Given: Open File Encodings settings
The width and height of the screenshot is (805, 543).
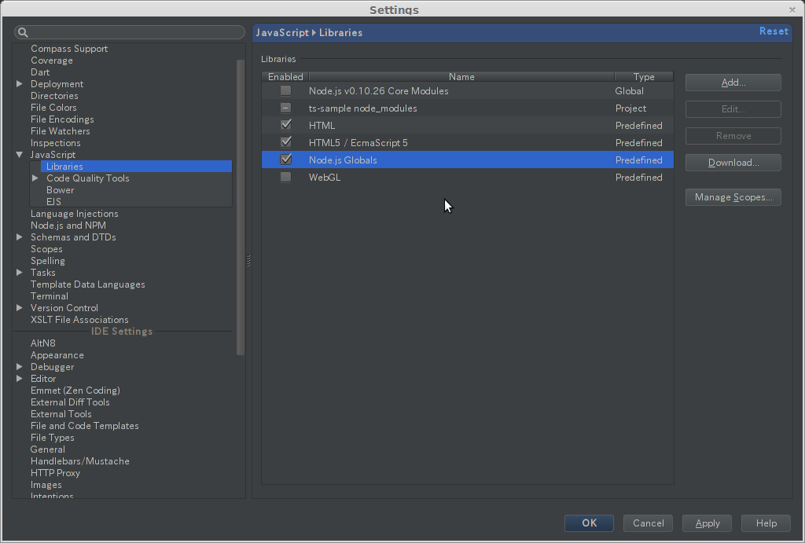Looking at the screenshot, I should pos(62,119).
